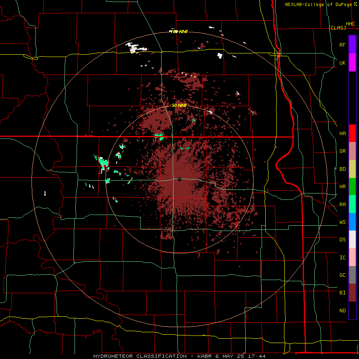
Task: Click the HA legend label
Action: [342, 134]
